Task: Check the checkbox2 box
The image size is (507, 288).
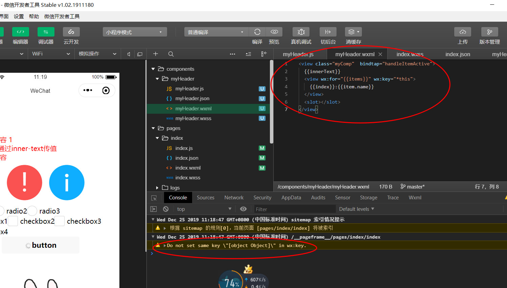Action: 13,221
